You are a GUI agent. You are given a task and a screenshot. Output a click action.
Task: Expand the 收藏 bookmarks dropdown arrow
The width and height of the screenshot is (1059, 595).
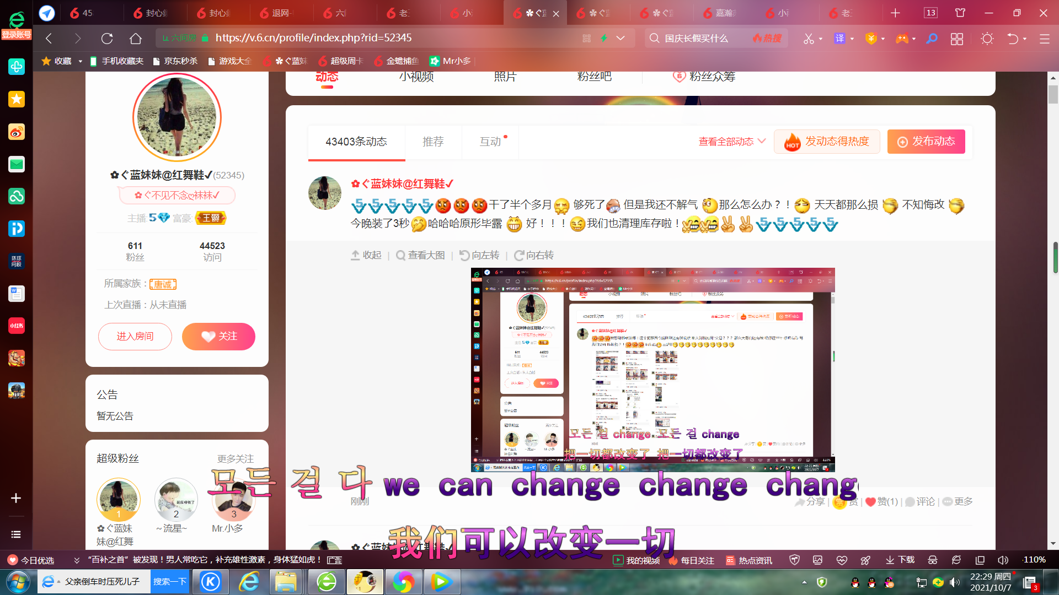[x=80, y=61]
